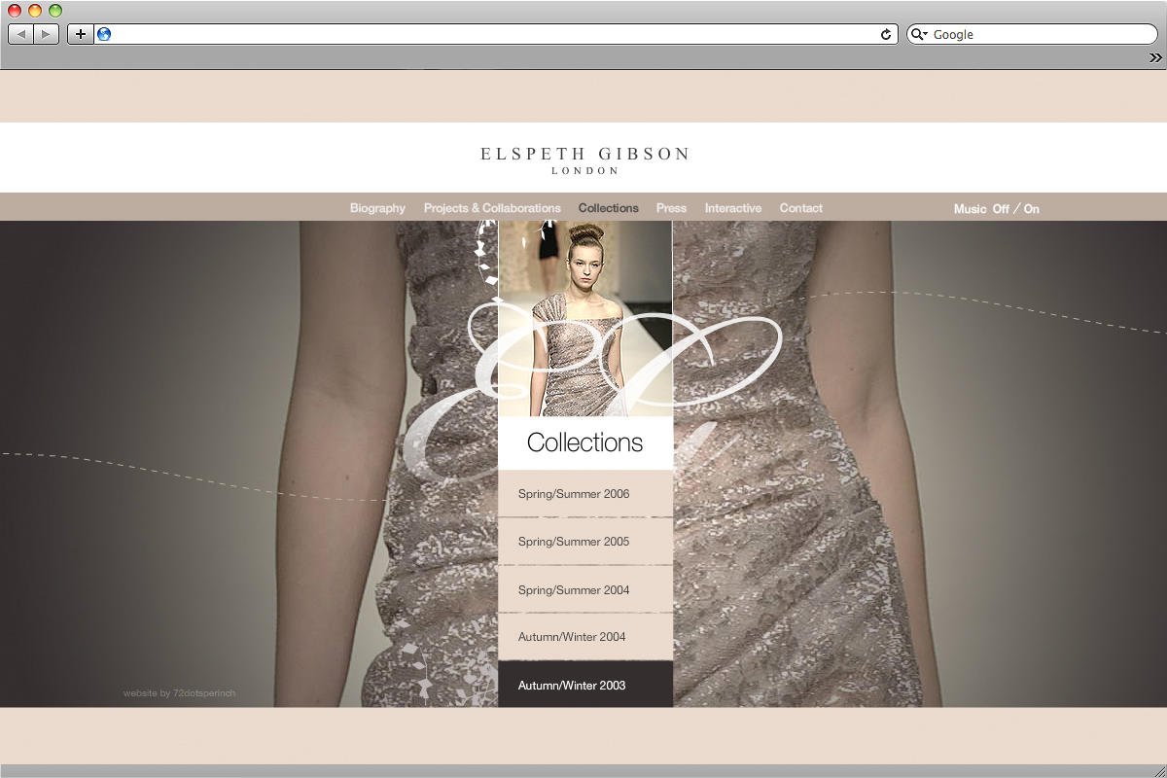Open the Spring/Summer 2005 collection
The image size is (1167, 778).
point(585,542)
